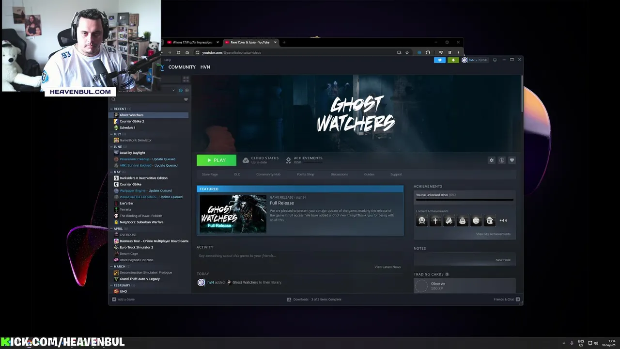Bookmark the page with browser star icon
The image size is (620, 349).
(407, 52)
